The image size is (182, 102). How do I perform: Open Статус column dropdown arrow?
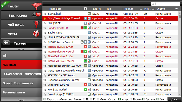click(x=177, y=9)
